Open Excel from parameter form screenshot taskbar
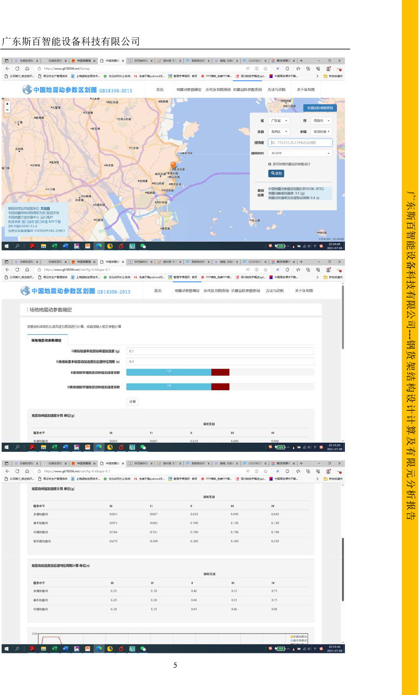The width and height of the screenshot is (419, 695). [54, 447]
